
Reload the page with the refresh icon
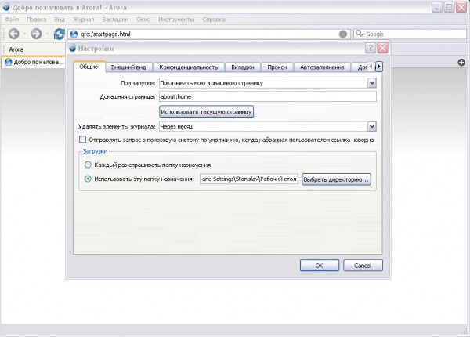[59, 34]
